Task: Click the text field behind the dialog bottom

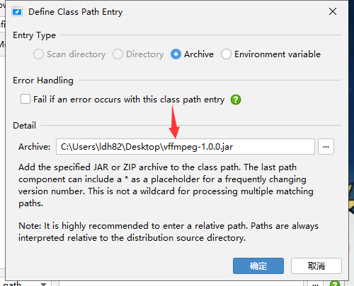Action: tap(181, 283)
